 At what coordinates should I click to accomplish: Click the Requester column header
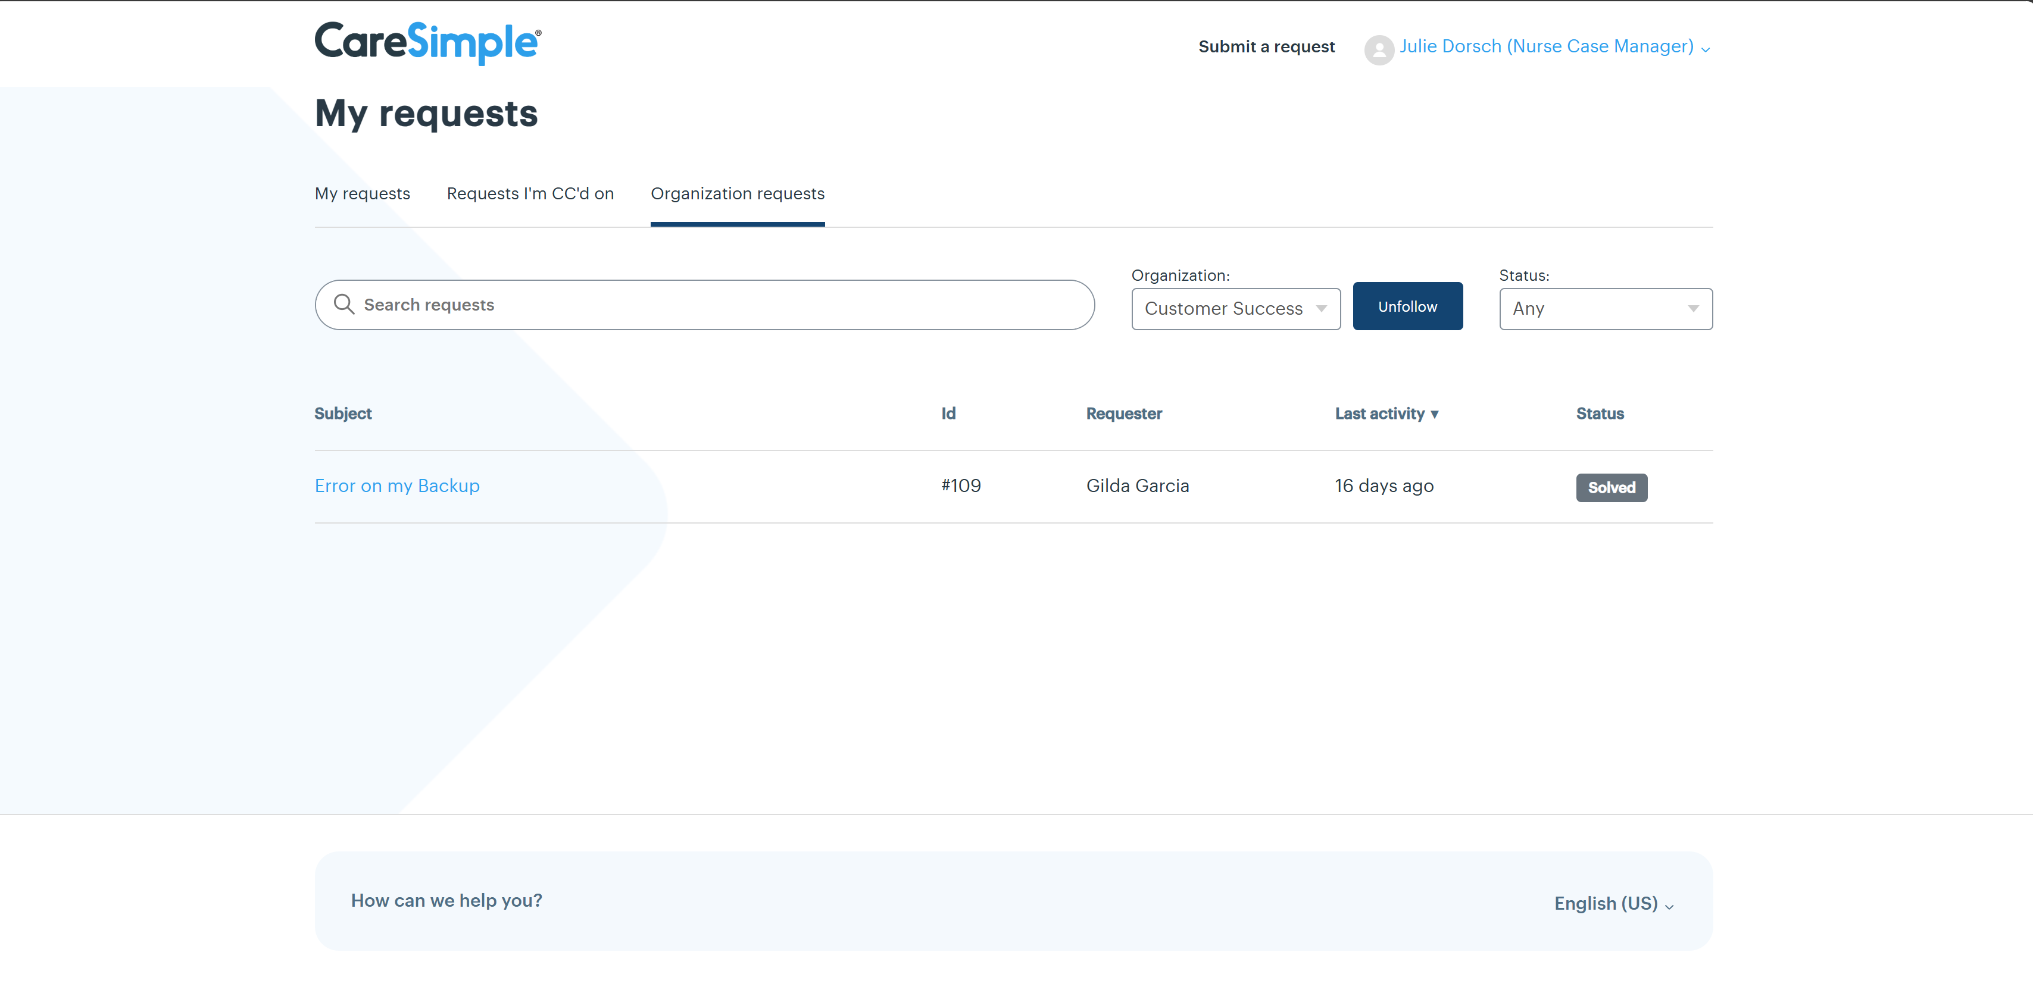1123,414
